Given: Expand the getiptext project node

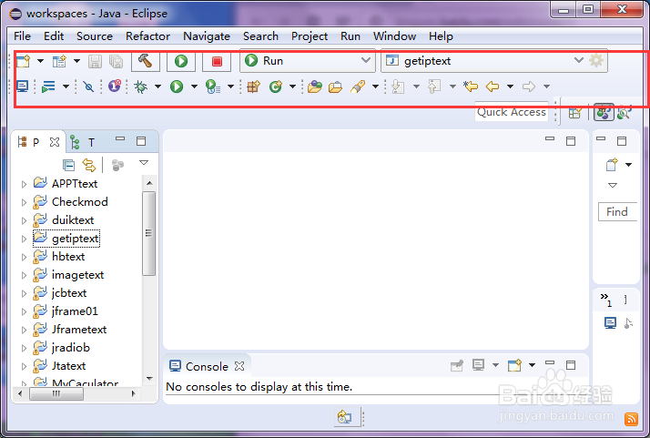Looking at the screenshot, I should coord(24,239).
